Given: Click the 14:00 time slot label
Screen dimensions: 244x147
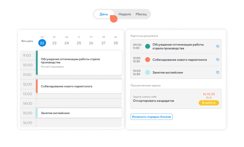Looking at the screenshot, I should pos(28,103).
